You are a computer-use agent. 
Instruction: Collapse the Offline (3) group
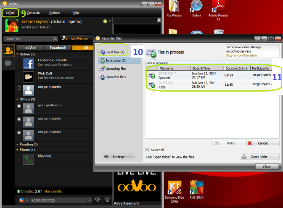18,99
